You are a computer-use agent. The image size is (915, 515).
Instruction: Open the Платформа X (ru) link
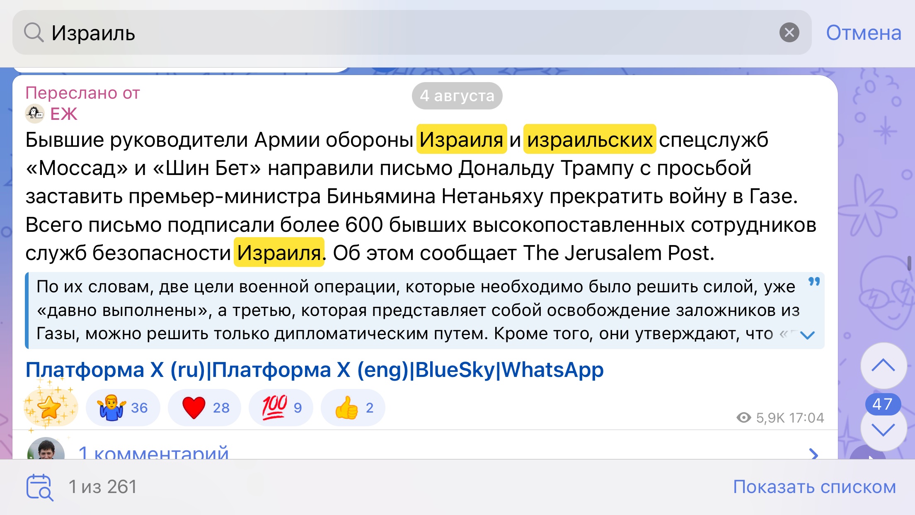pyautogui.click(x=115, y=370)
